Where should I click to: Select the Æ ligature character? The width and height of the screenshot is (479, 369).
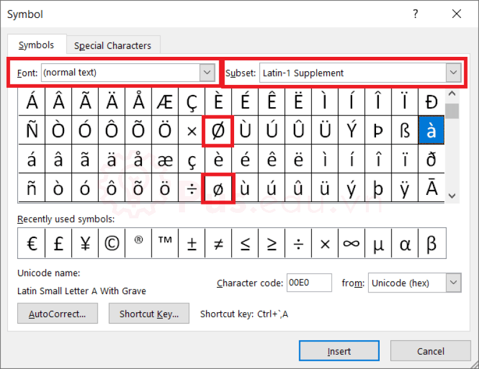click(165, 102)
